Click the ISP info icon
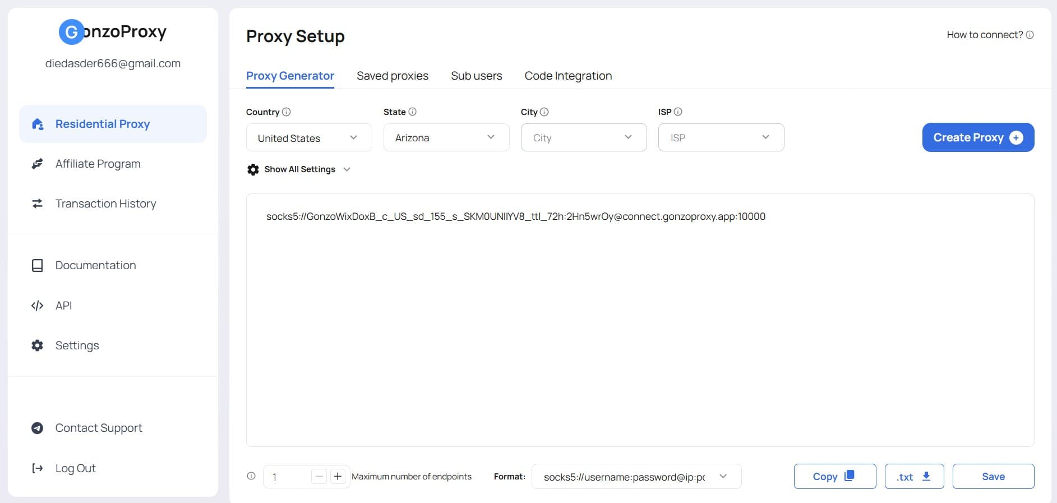Screen dimensions: 1057x503 (677, 112)
